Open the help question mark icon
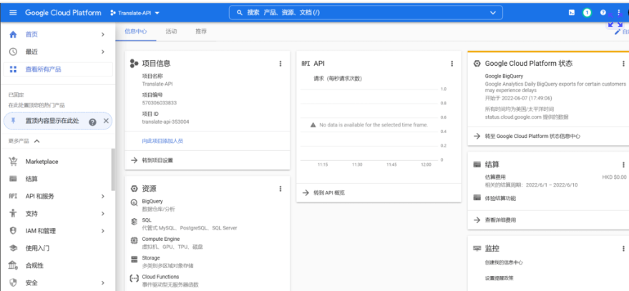 pyautogui.click(x=603, y=13)
